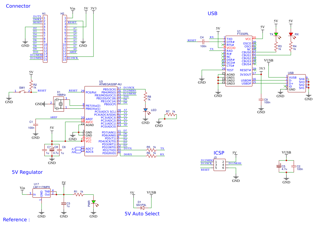316x225 pixels.
Task: Click the USBDM pin name on U1
Action: click(x=246, y=80)
